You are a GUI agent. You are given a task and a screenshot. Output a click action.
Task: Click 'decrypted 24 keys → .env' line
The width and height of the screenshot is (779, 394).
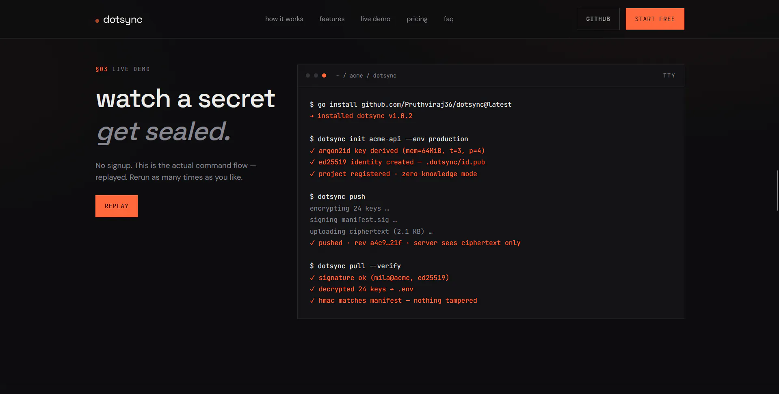coord(361,289)
